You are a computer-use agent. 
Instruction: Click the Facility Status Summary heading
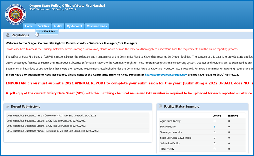tap(181, 107)
